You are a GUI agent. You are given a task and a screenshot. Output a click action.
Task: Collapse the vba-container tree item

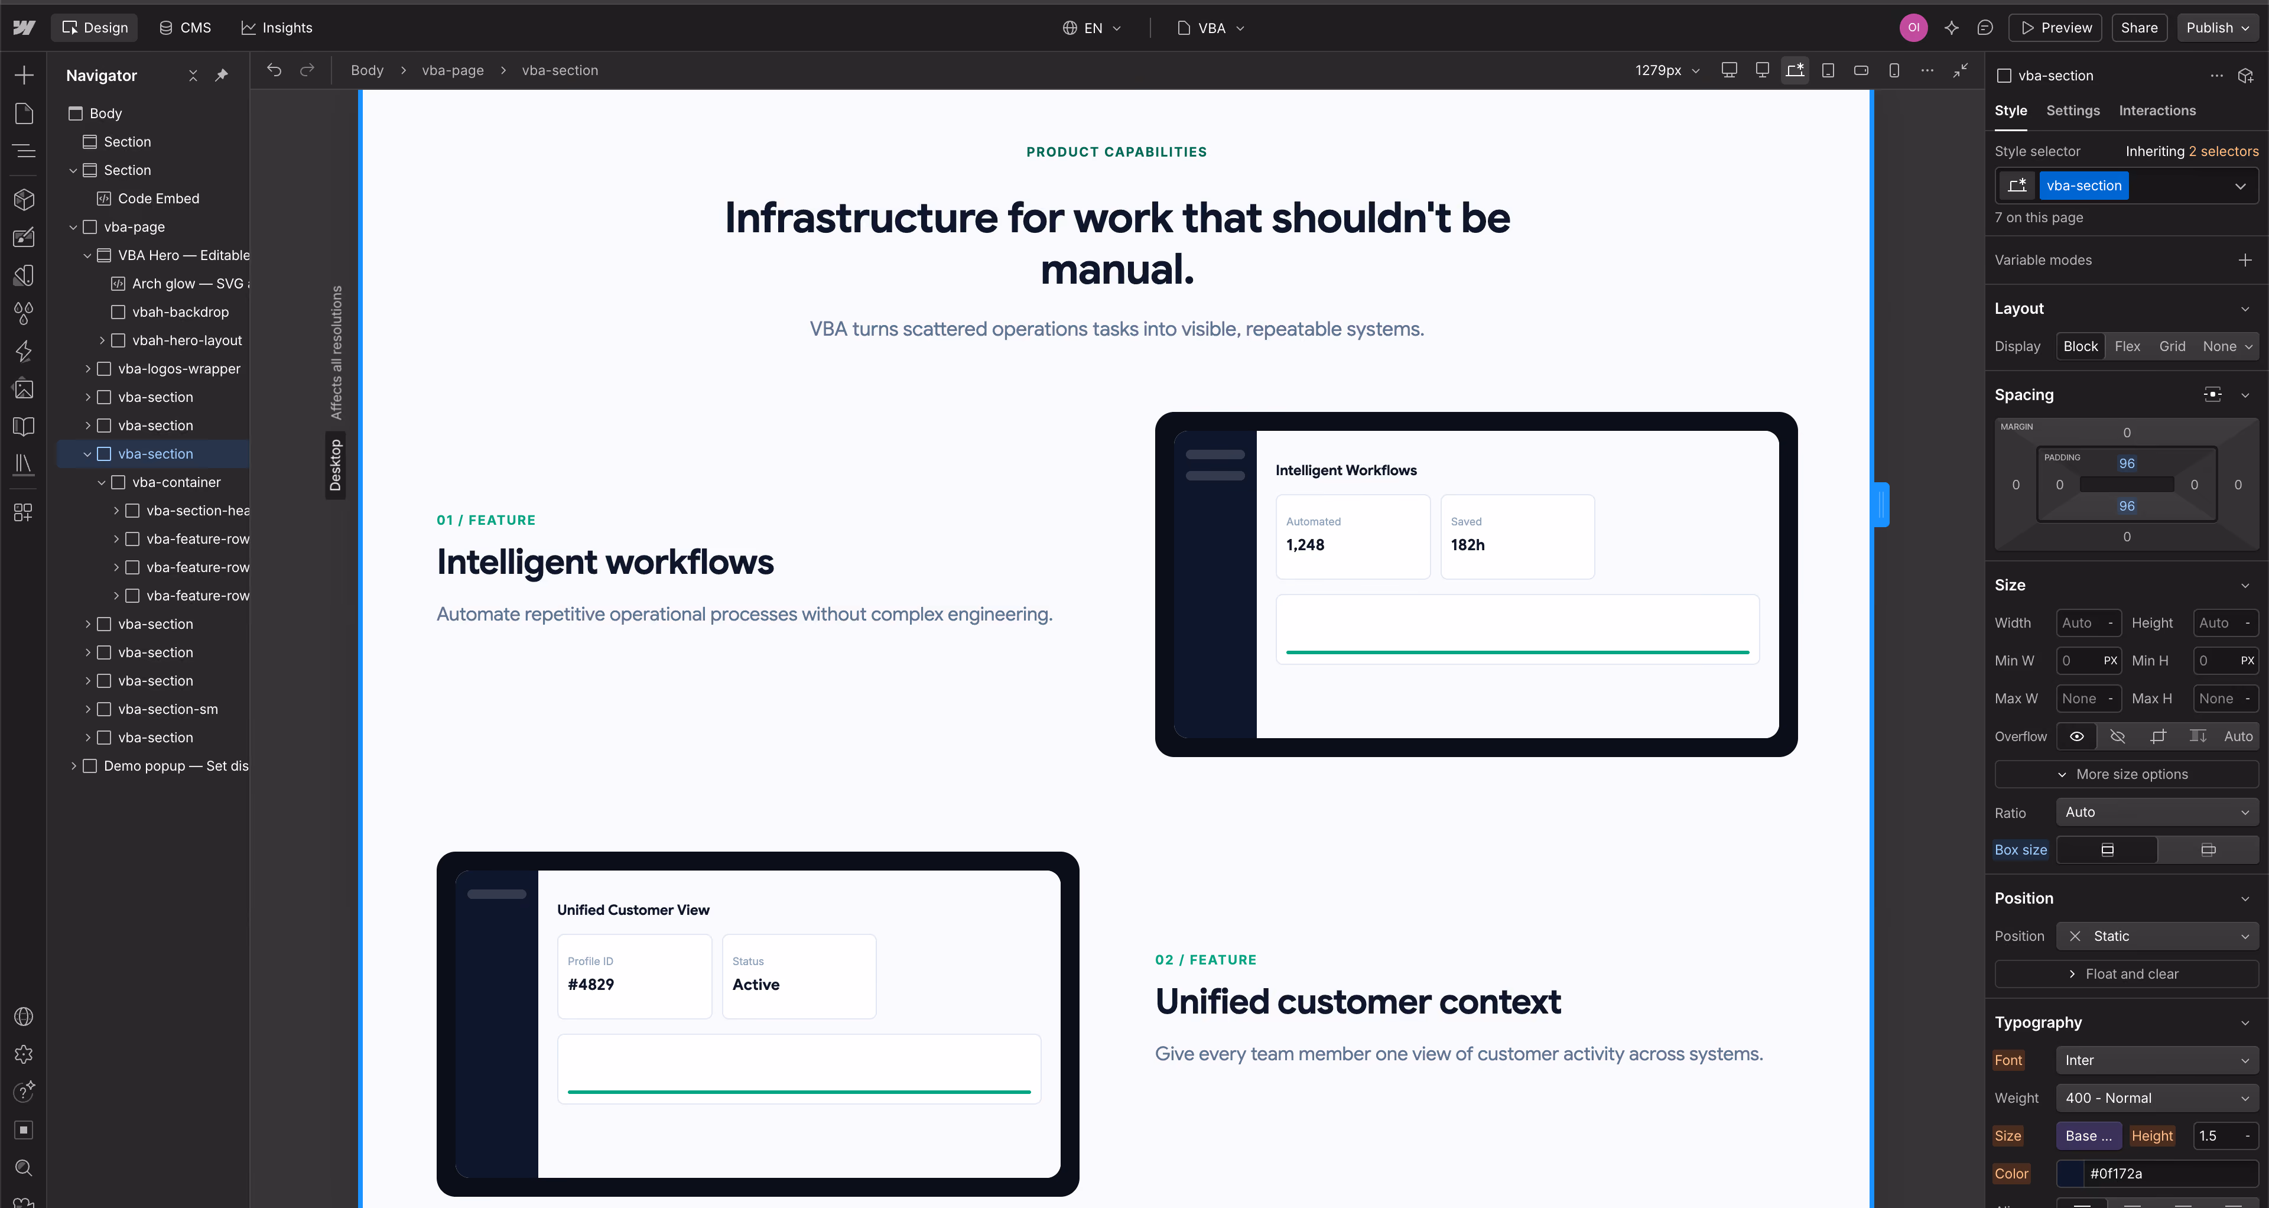tap(101, 482)
